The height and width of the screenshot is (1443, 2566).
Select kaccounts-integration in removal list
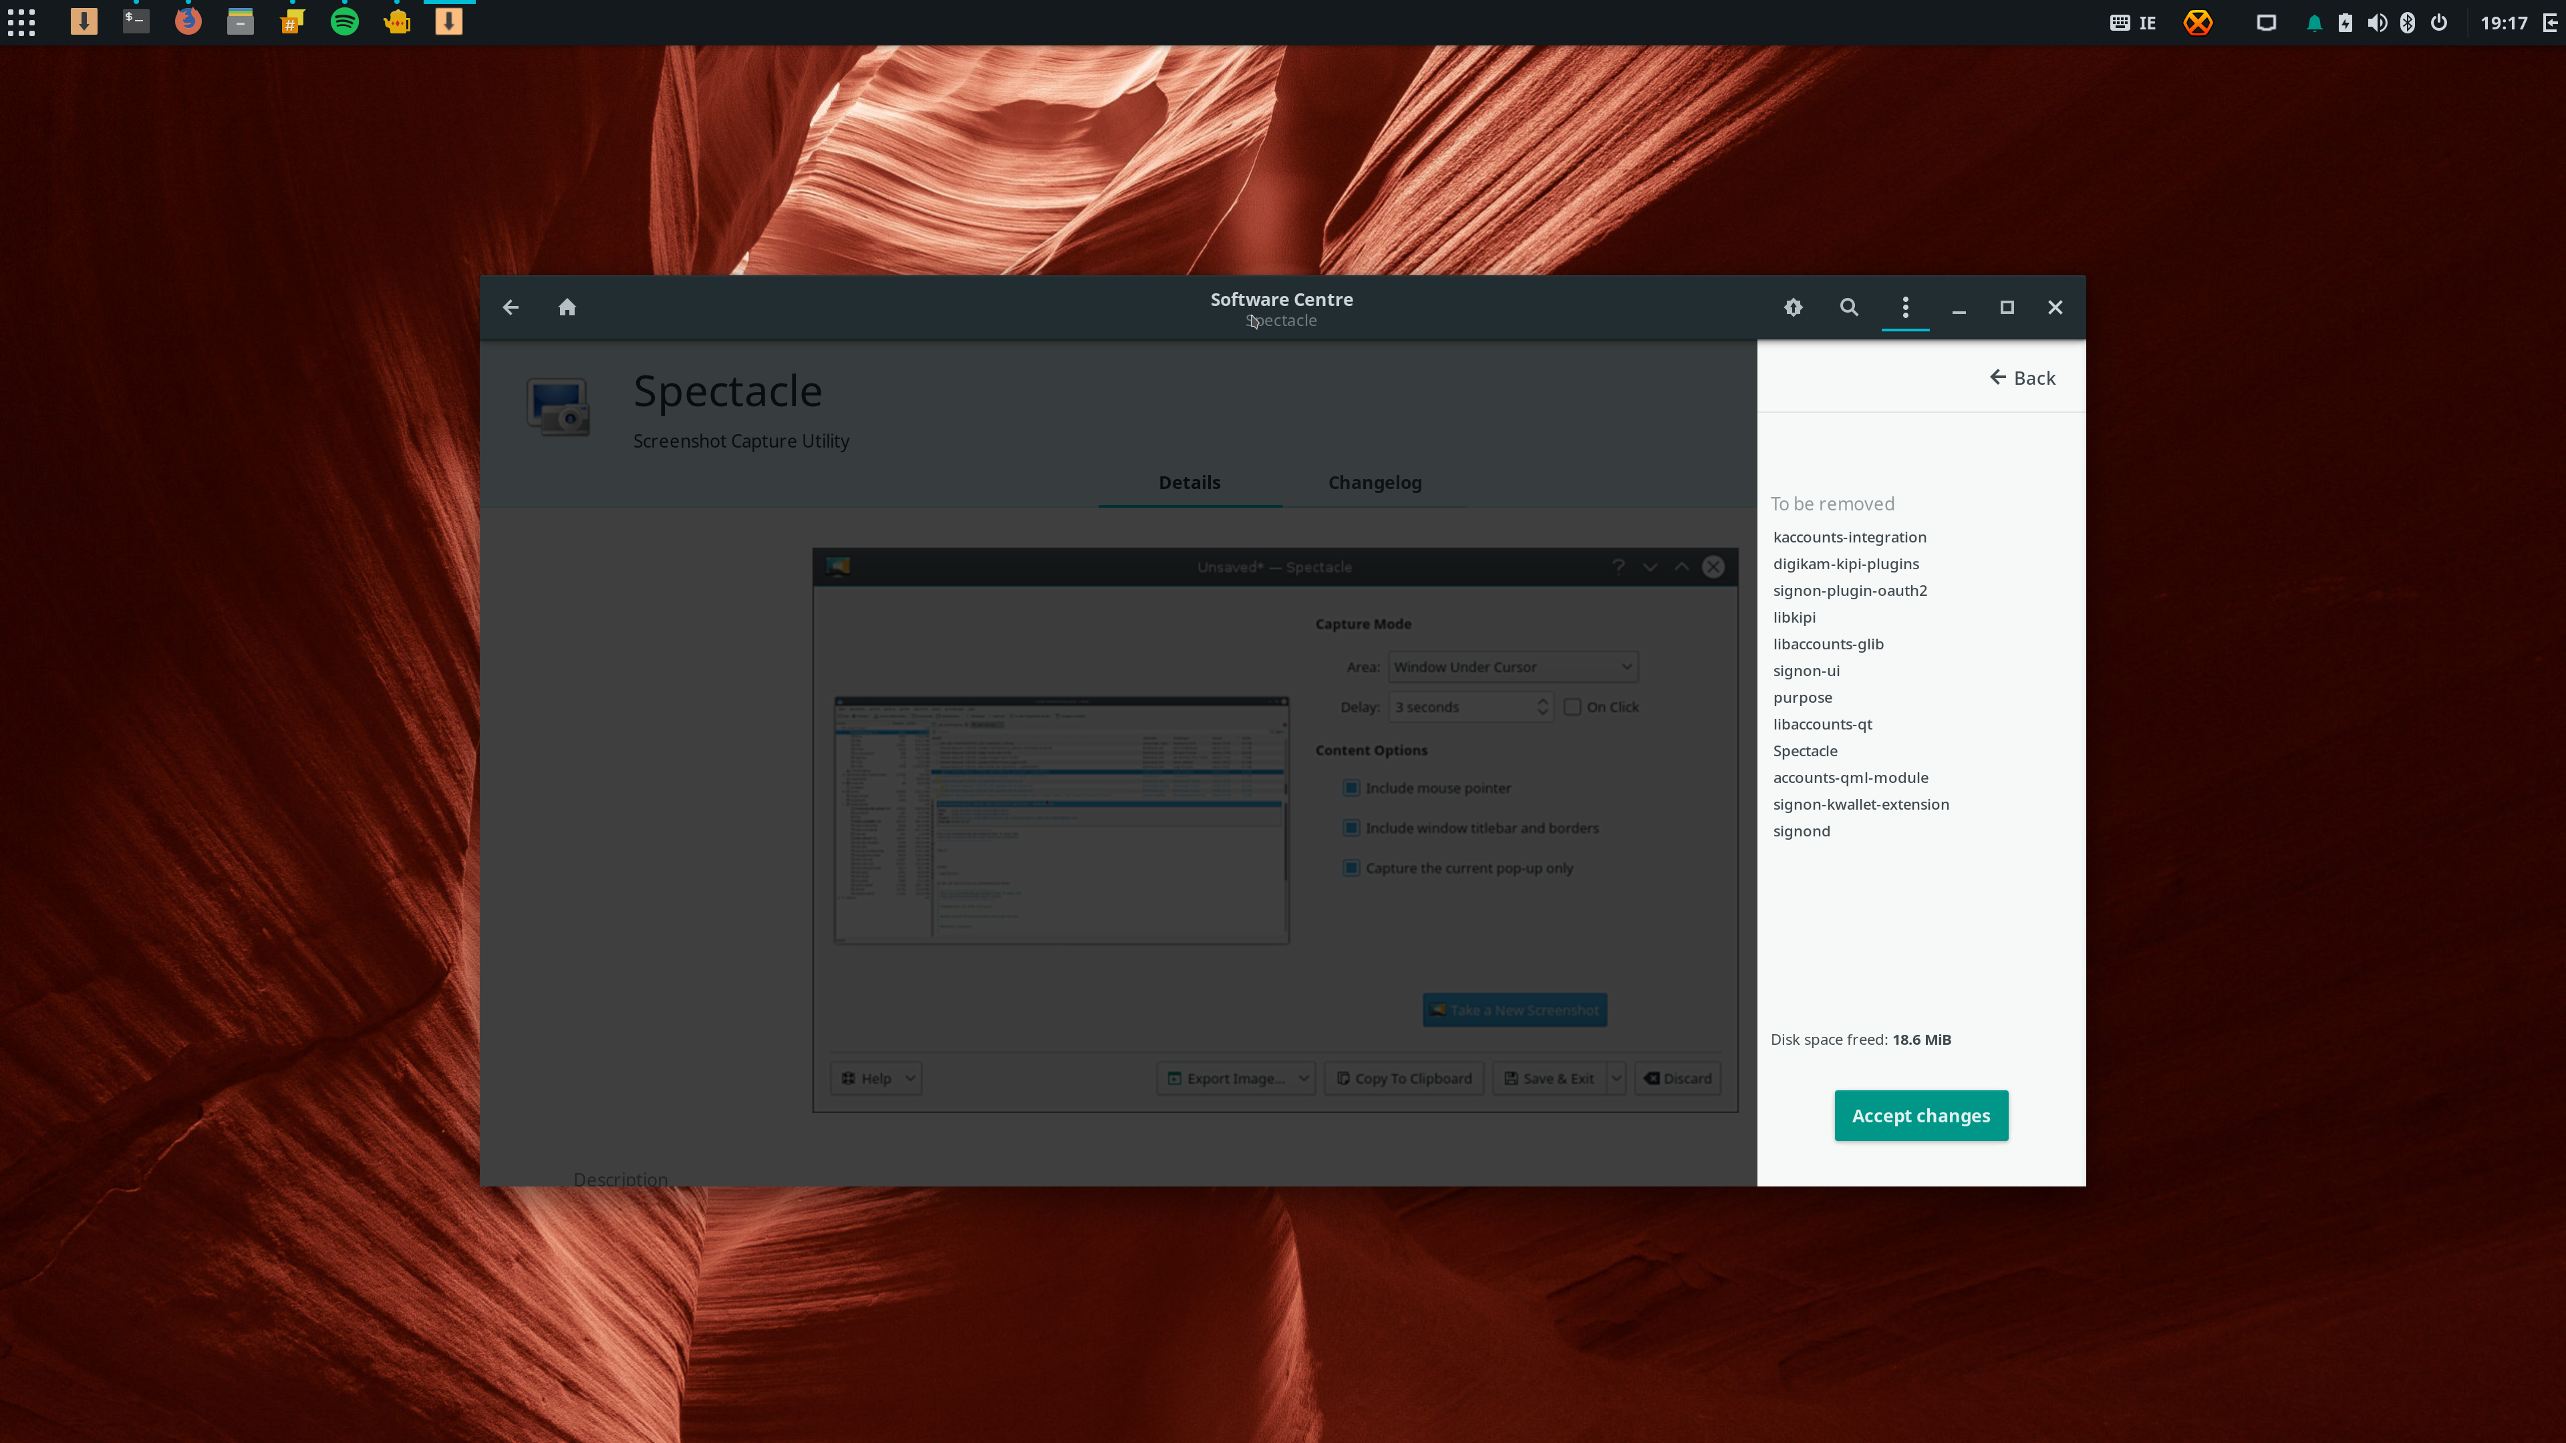[x=1849, y=536]
